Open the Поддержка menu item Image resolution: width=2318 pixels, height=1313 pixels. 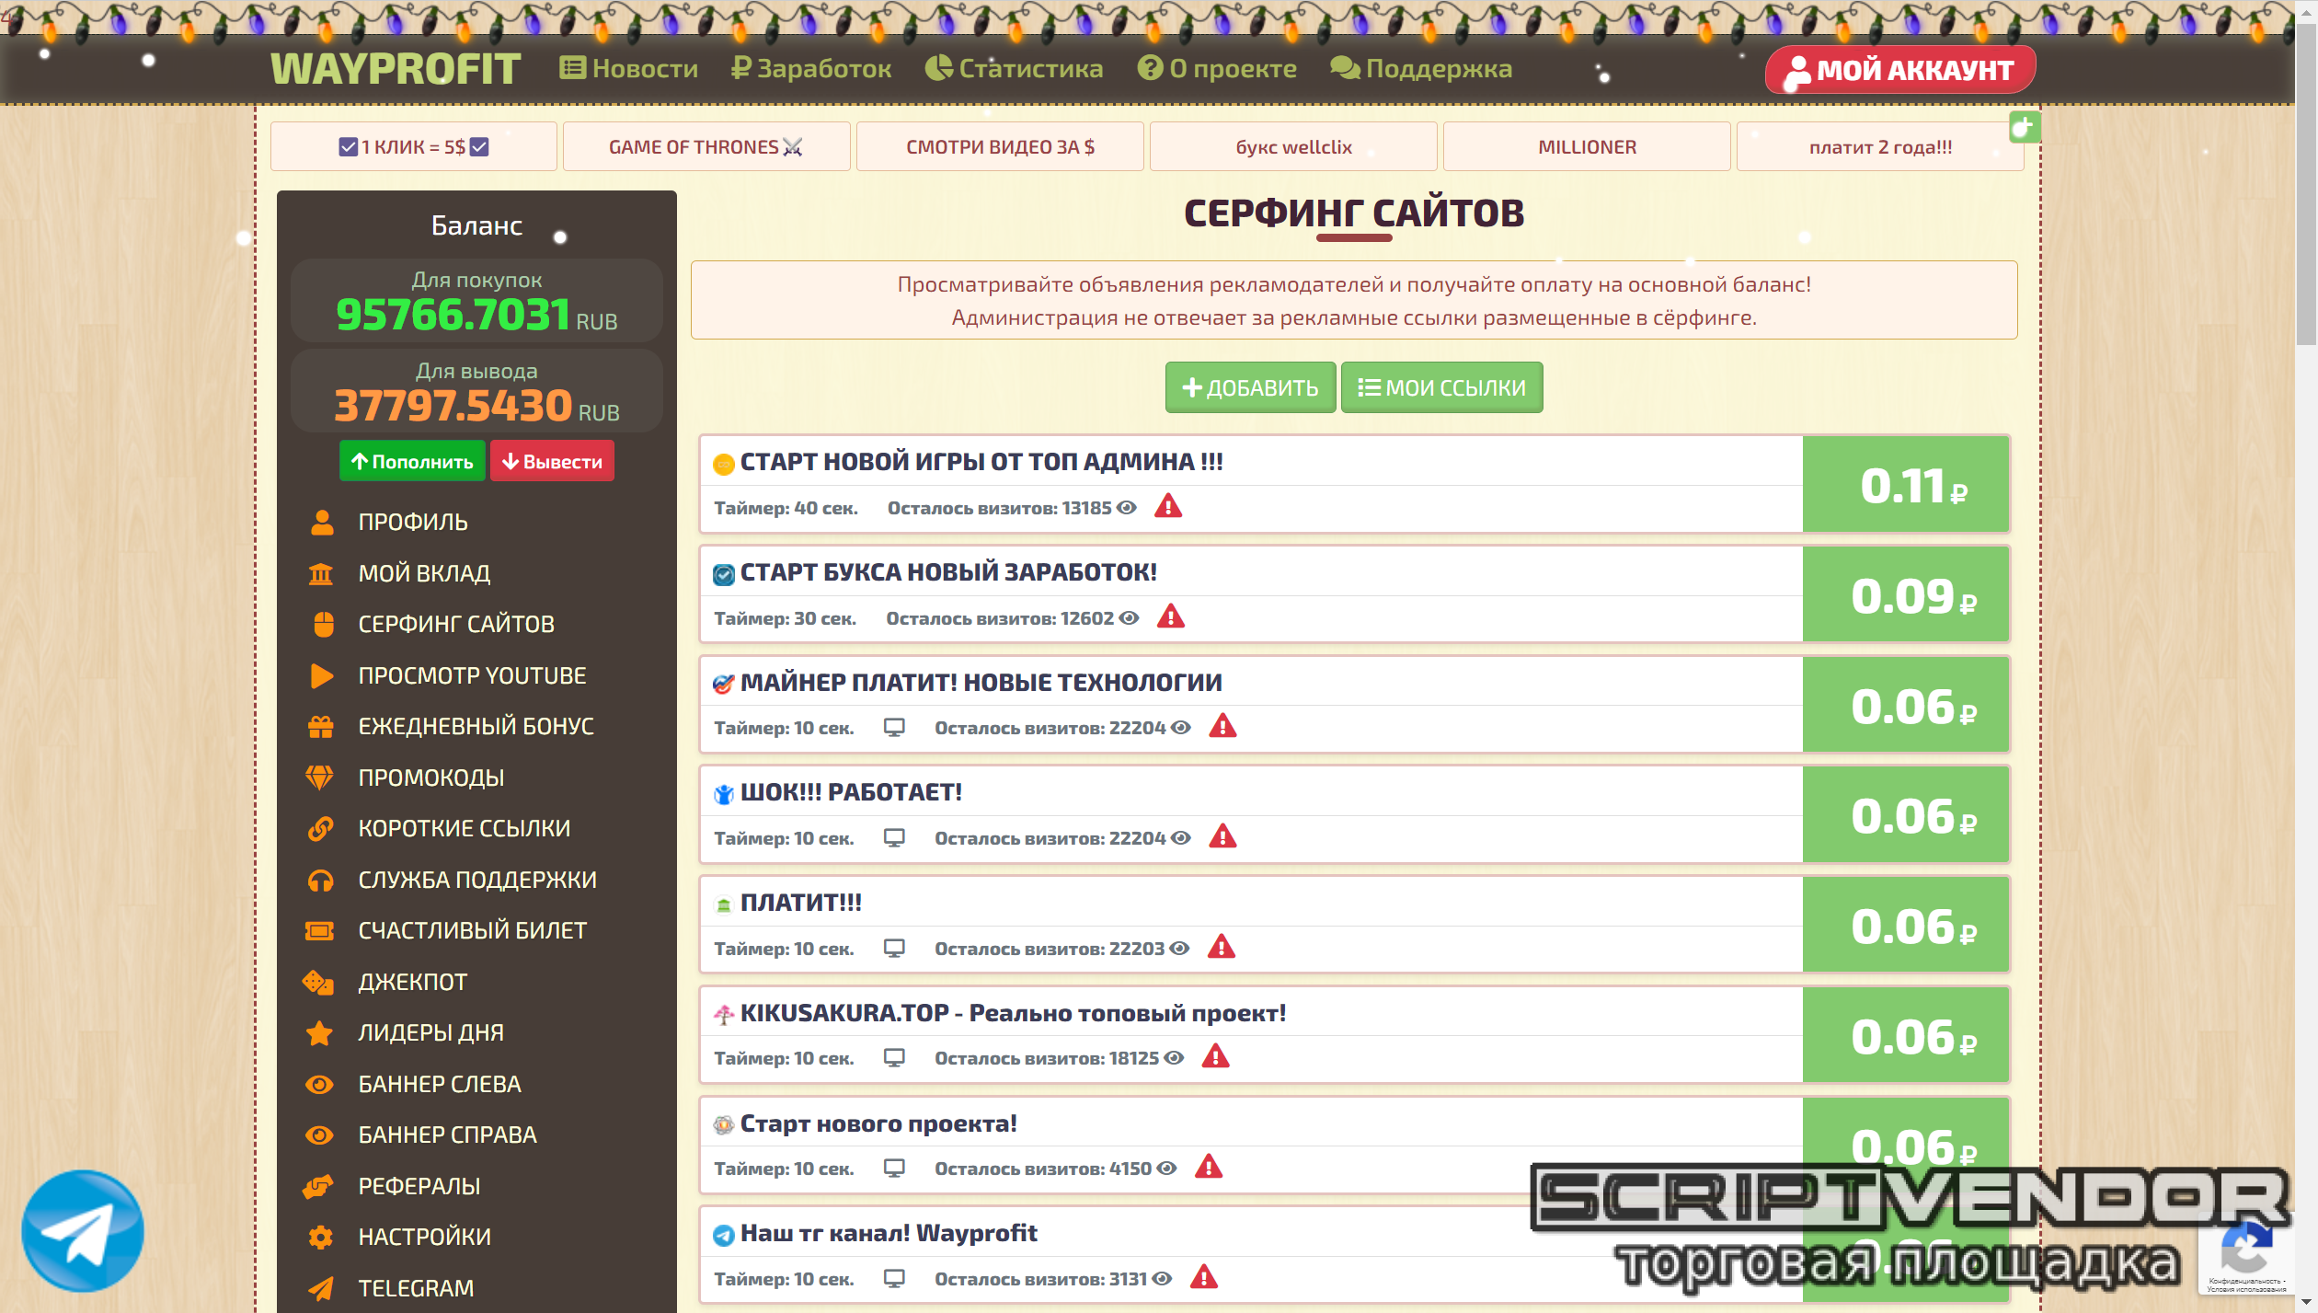tap(1421, 69)
